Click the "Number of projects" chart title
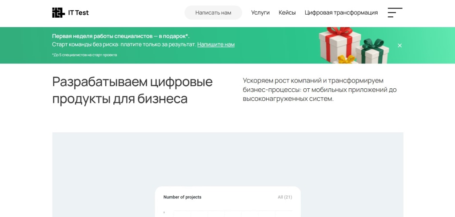Viewport: 455px width, 217px height. 182,197
